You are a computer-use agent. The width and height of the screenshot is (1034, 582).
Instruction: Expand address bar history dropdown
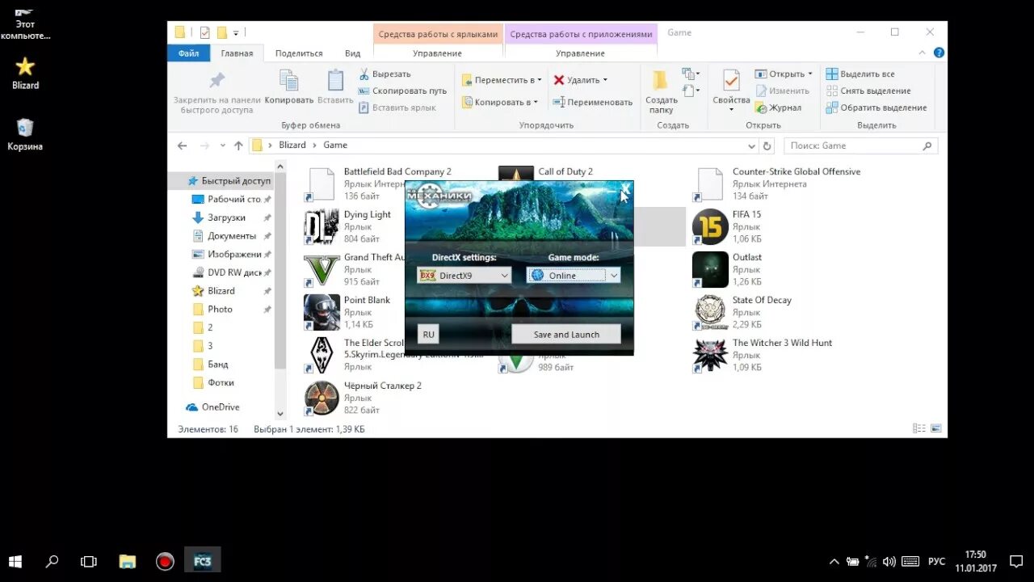click(x=752, y=146)
